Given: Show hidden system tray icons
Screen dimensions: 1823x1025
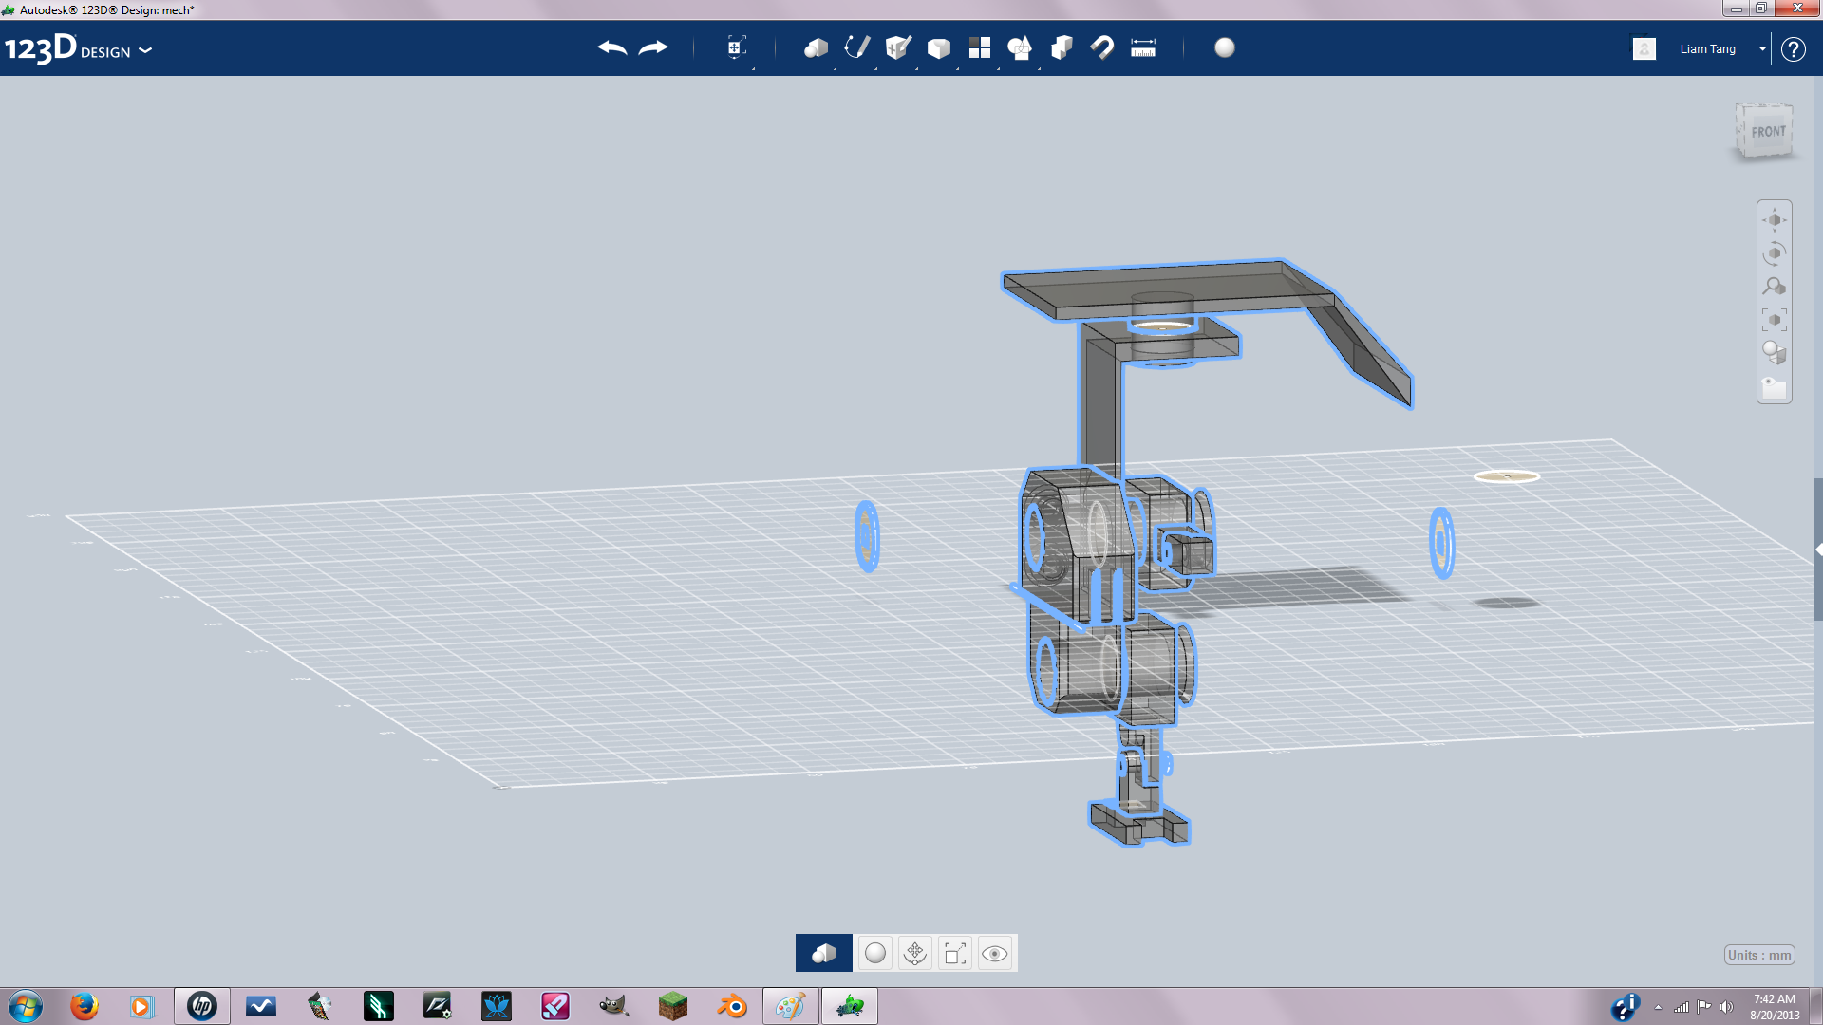Looking at the screenshot, I should [x=1658, y=1007].
